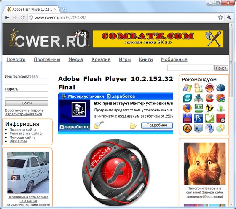Close the Adobe Flash Player tab

pyautogui.click(x=55, y=9)
